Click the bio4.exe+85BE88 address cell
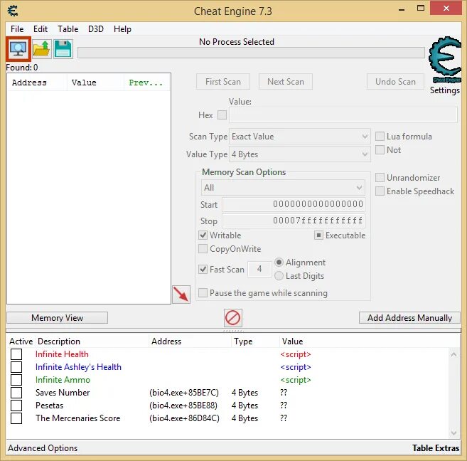This screenshot has height=461, width=467. [183, 406]
